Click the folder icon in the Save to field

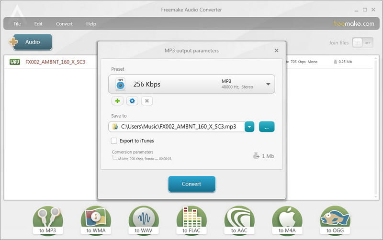(115, 127)
